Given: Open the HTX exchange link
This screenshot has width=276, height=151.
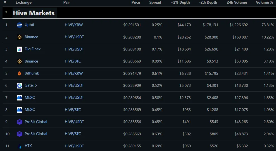Looking at the screenshot, I should pos(28,146).
